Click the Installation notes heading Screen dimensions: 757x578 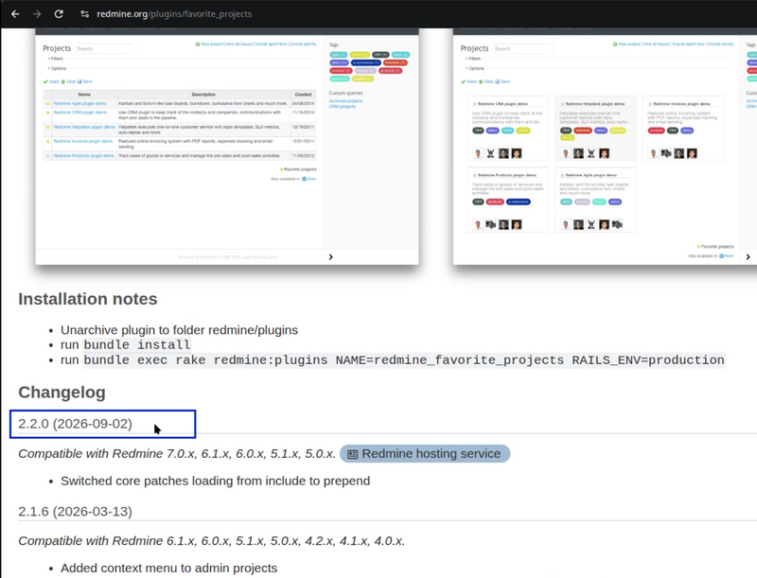[88, 299]
